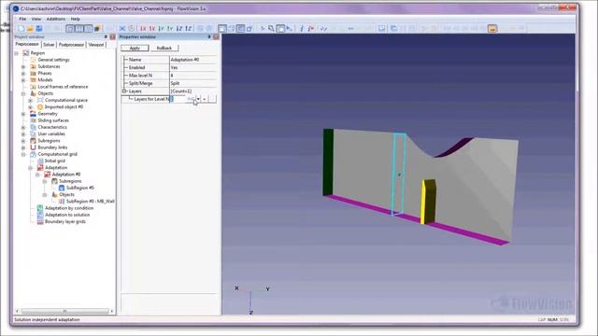Click the Imported object #0 orange icon
Viewport: 598px width, 336px height.
point(40,107)
